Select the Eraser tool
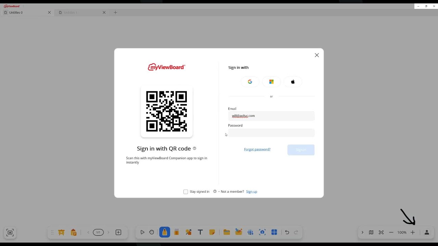 tap(177, 232)
